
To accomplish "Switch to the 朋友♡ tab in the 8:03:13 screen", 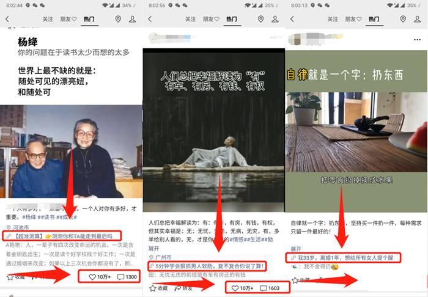I will 353,19.
